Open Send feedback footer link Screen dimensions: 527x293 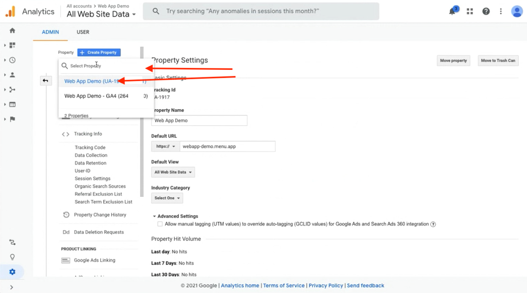click(x=365, y=286)
